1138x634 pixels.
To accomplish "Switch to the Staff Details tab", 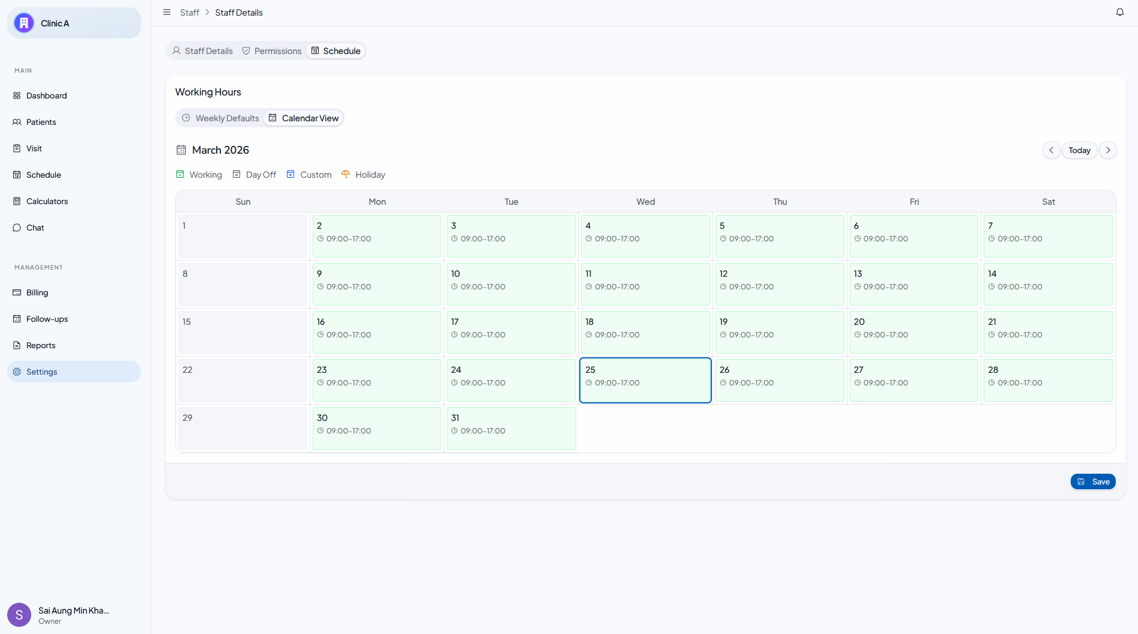I will click(202, 51).
